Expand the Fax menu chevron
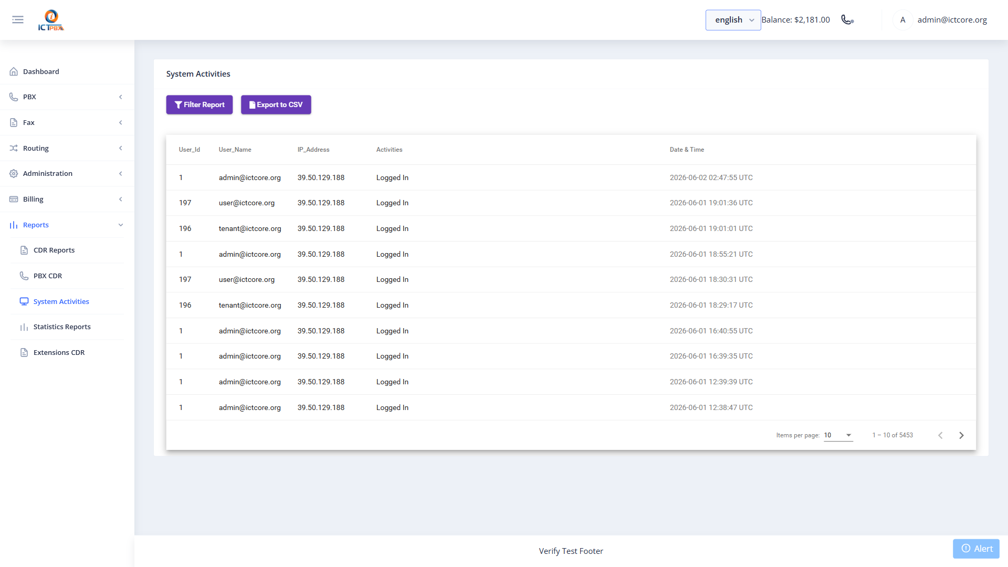The width and height of the screenshot is (1008, 567). tap(121, 122)
